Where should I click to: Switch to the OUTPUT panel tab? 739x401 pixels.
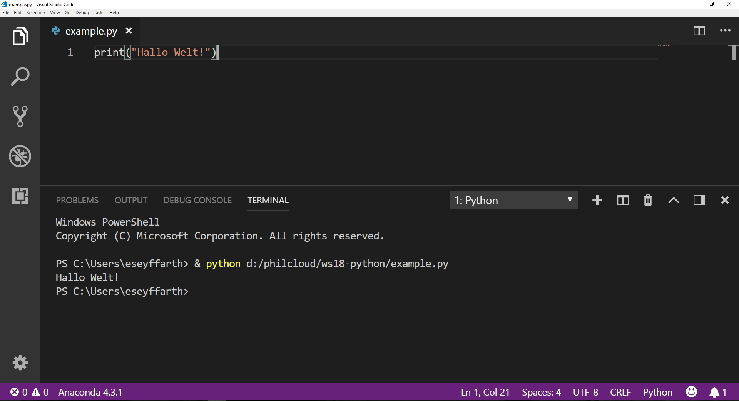pyautogui.click(x=131, y=200)
